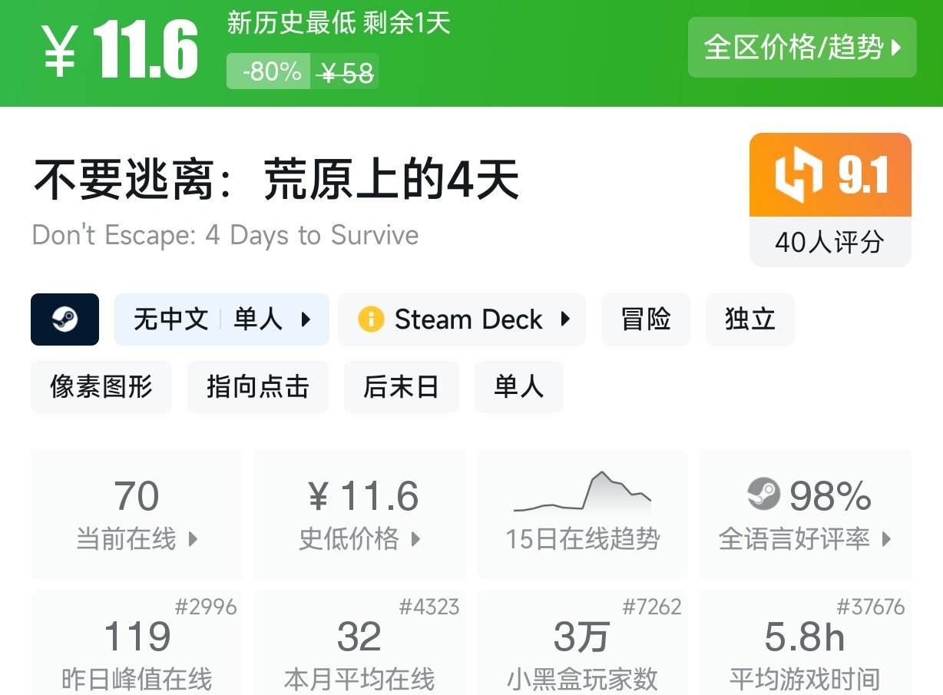Click the #2996 rank label
Image resolution: width=943 pixels, height=695 pixels.
[206, 607]
